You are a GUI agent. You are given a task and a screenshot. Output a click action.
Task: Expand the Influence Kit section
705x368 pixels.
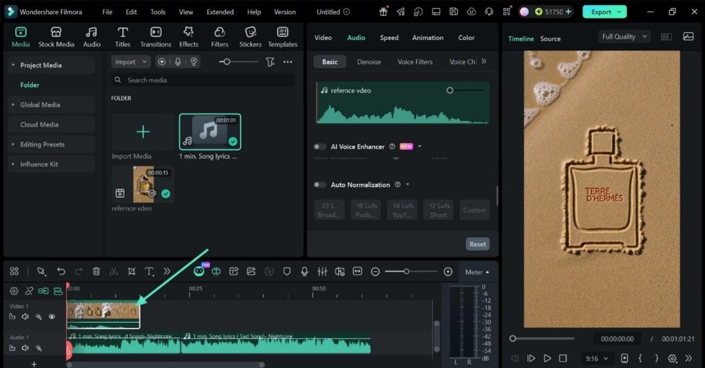click(13, 164)
